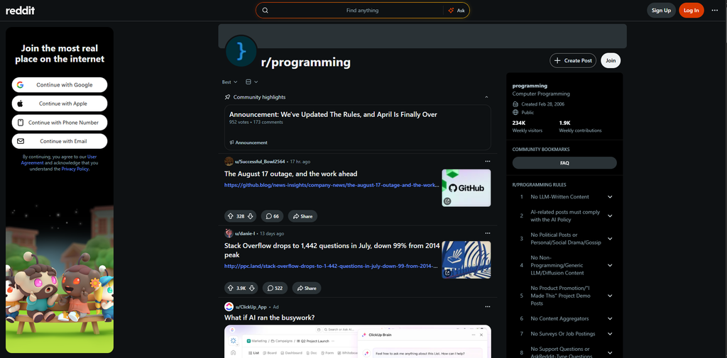Click the email envelope icon in sign-up panel
Viewport: 727px width, 358px height.
click(20, 141)
